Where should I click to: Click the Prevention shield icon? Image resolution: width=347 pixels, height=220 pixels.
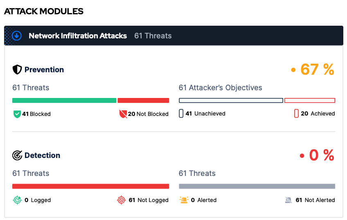(x=17, y=69)
